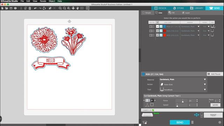Click the Zoom In magnifier icon
This screenshot has height=126, width=224.
click(60, 8)
